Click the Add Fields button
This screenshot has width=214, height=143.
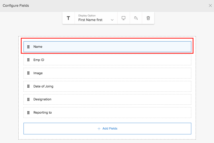tap(107, 129)
